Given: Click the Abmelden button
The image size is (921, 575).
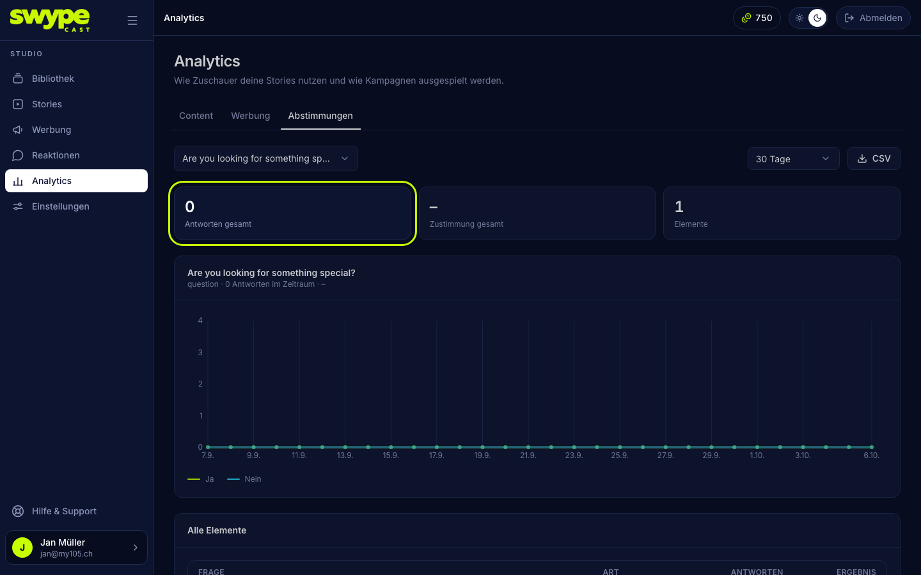Looking at the screenshot, I should click(873, 18).
